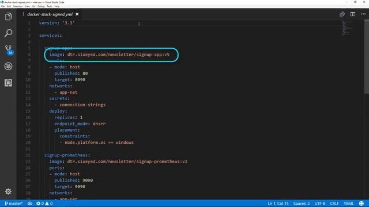Open the File menu
This screenshot has width=369, height=207.
click(3, 6)
